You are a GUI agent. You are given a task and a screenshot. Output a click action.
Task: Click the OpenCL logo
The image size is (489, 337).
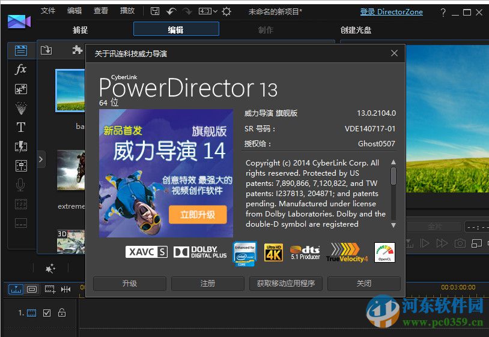tap(384, 252)
